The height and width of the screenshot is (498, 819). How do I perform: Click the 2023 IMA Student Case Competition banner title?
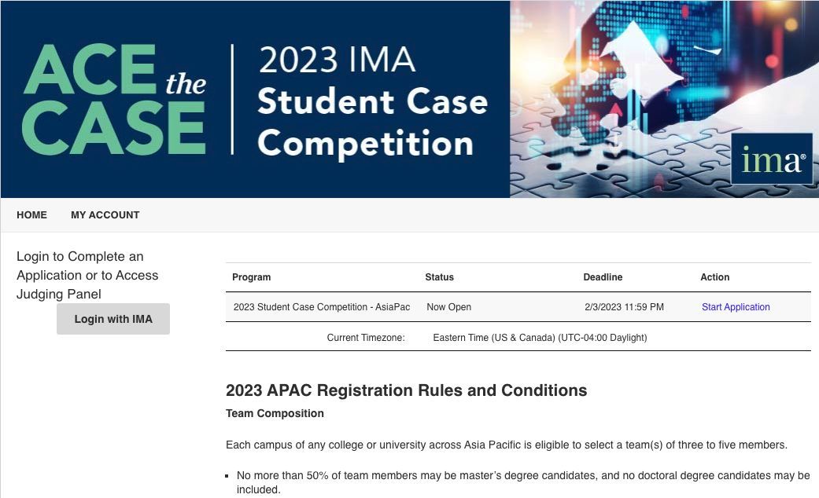(372, 101)
